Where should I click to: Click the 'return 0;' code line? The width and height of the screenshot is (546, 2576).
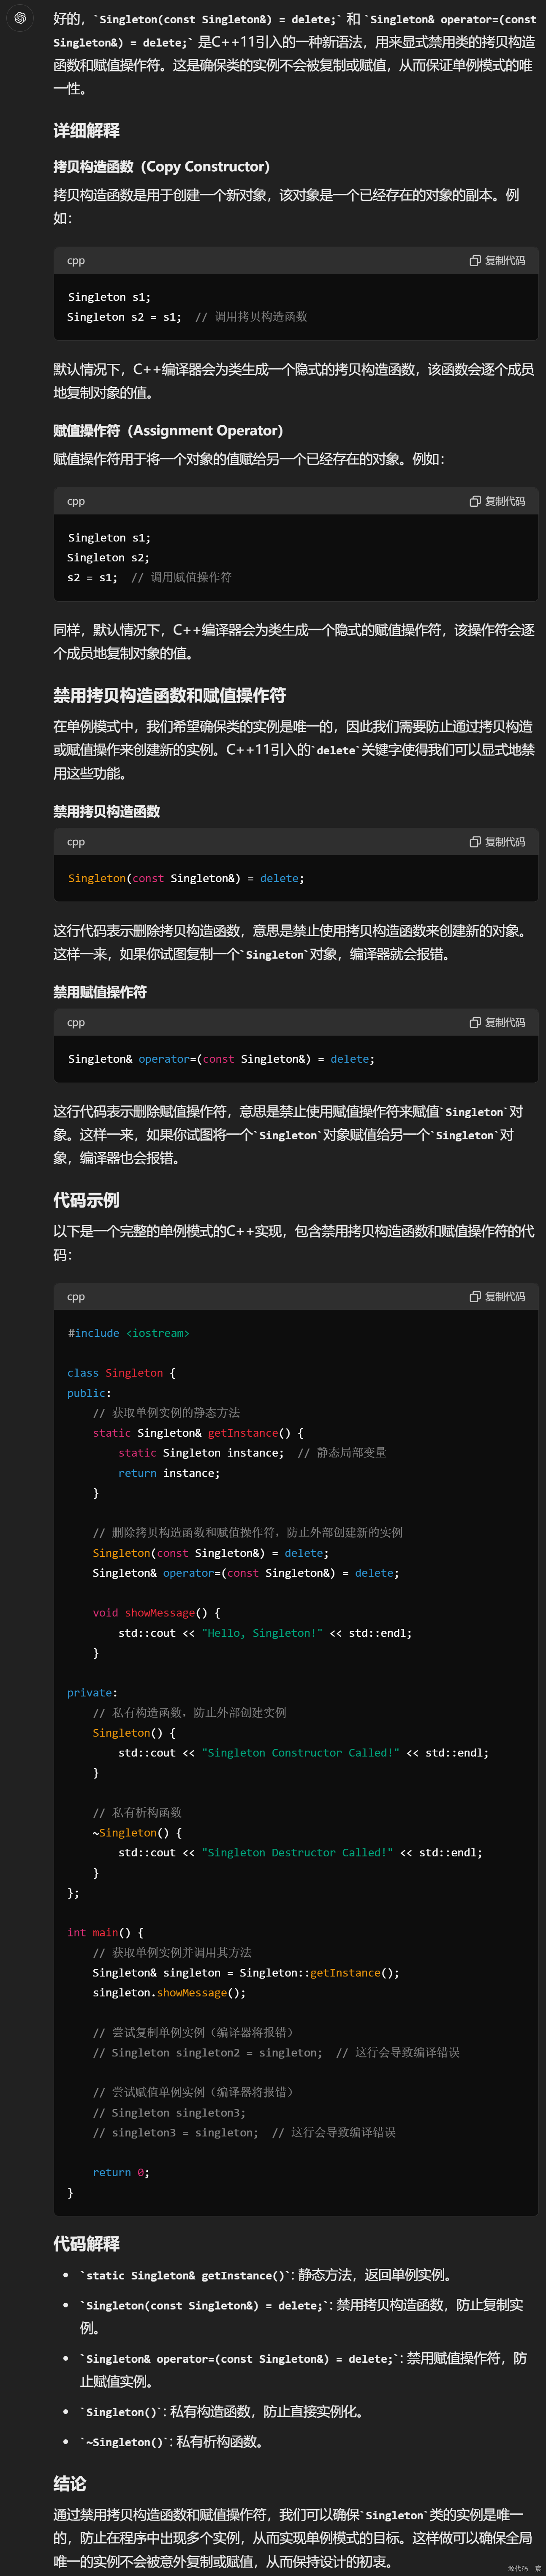point(121,2173)
